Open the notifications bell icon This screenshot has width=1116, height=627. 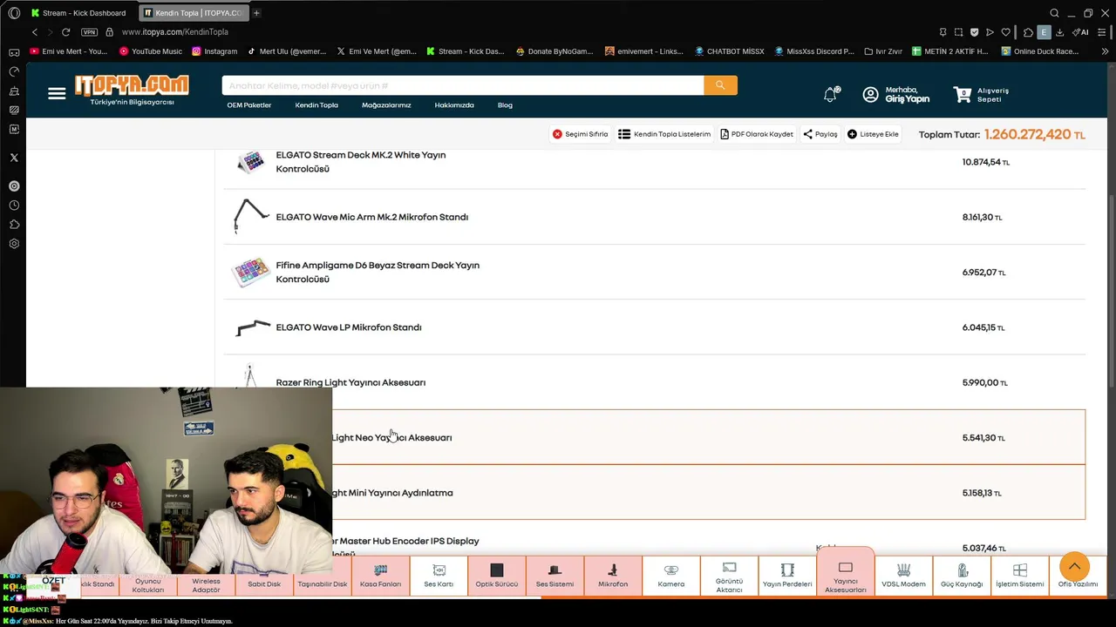click(831, 94)
